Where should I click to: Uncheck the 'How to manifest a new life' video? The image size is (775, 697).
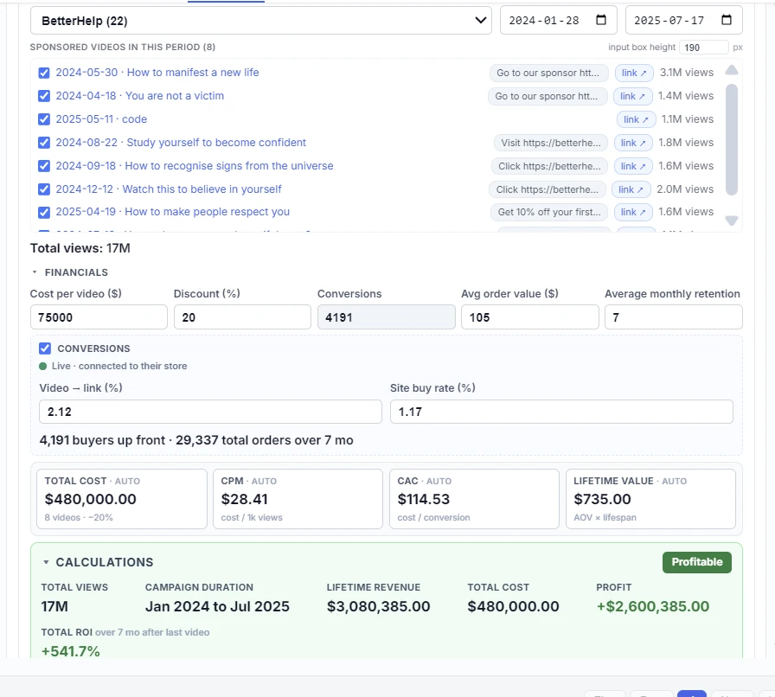(44, 73)
